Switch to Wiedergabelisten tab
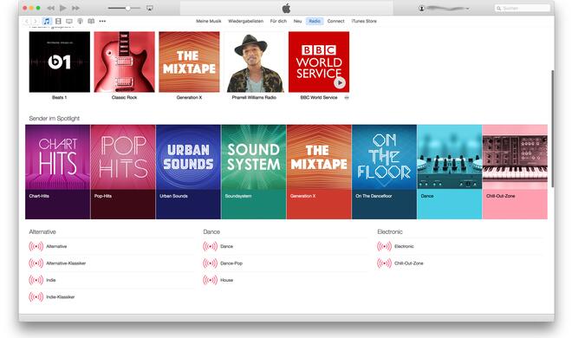This screenshot has height=338, width=572. (245, 21)
